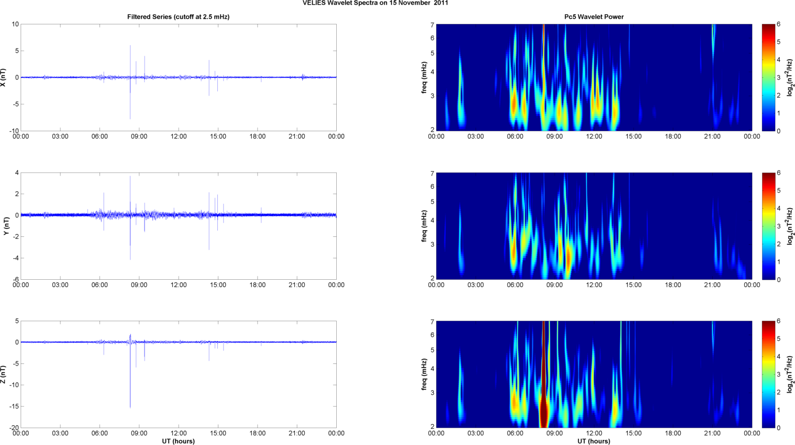Click the 12:00 tick label under X series plot

[x=179, y=136]
